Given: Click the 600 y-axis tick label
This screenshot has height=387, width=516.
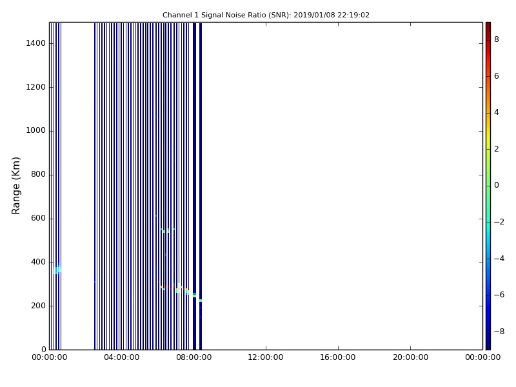Looking at the screenshot, I should (38, 218).
